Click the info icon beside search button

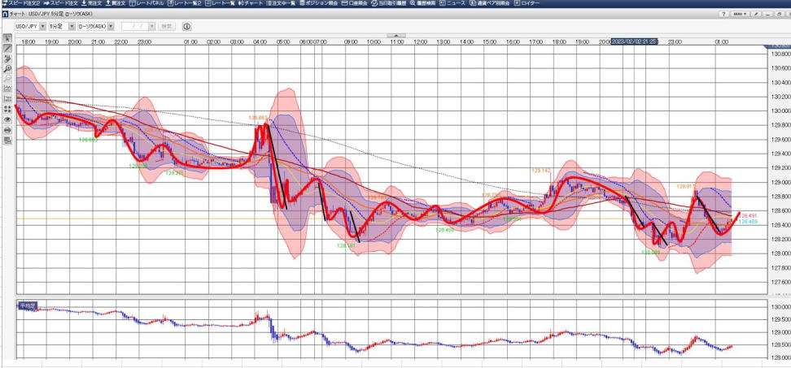(186, 26)
